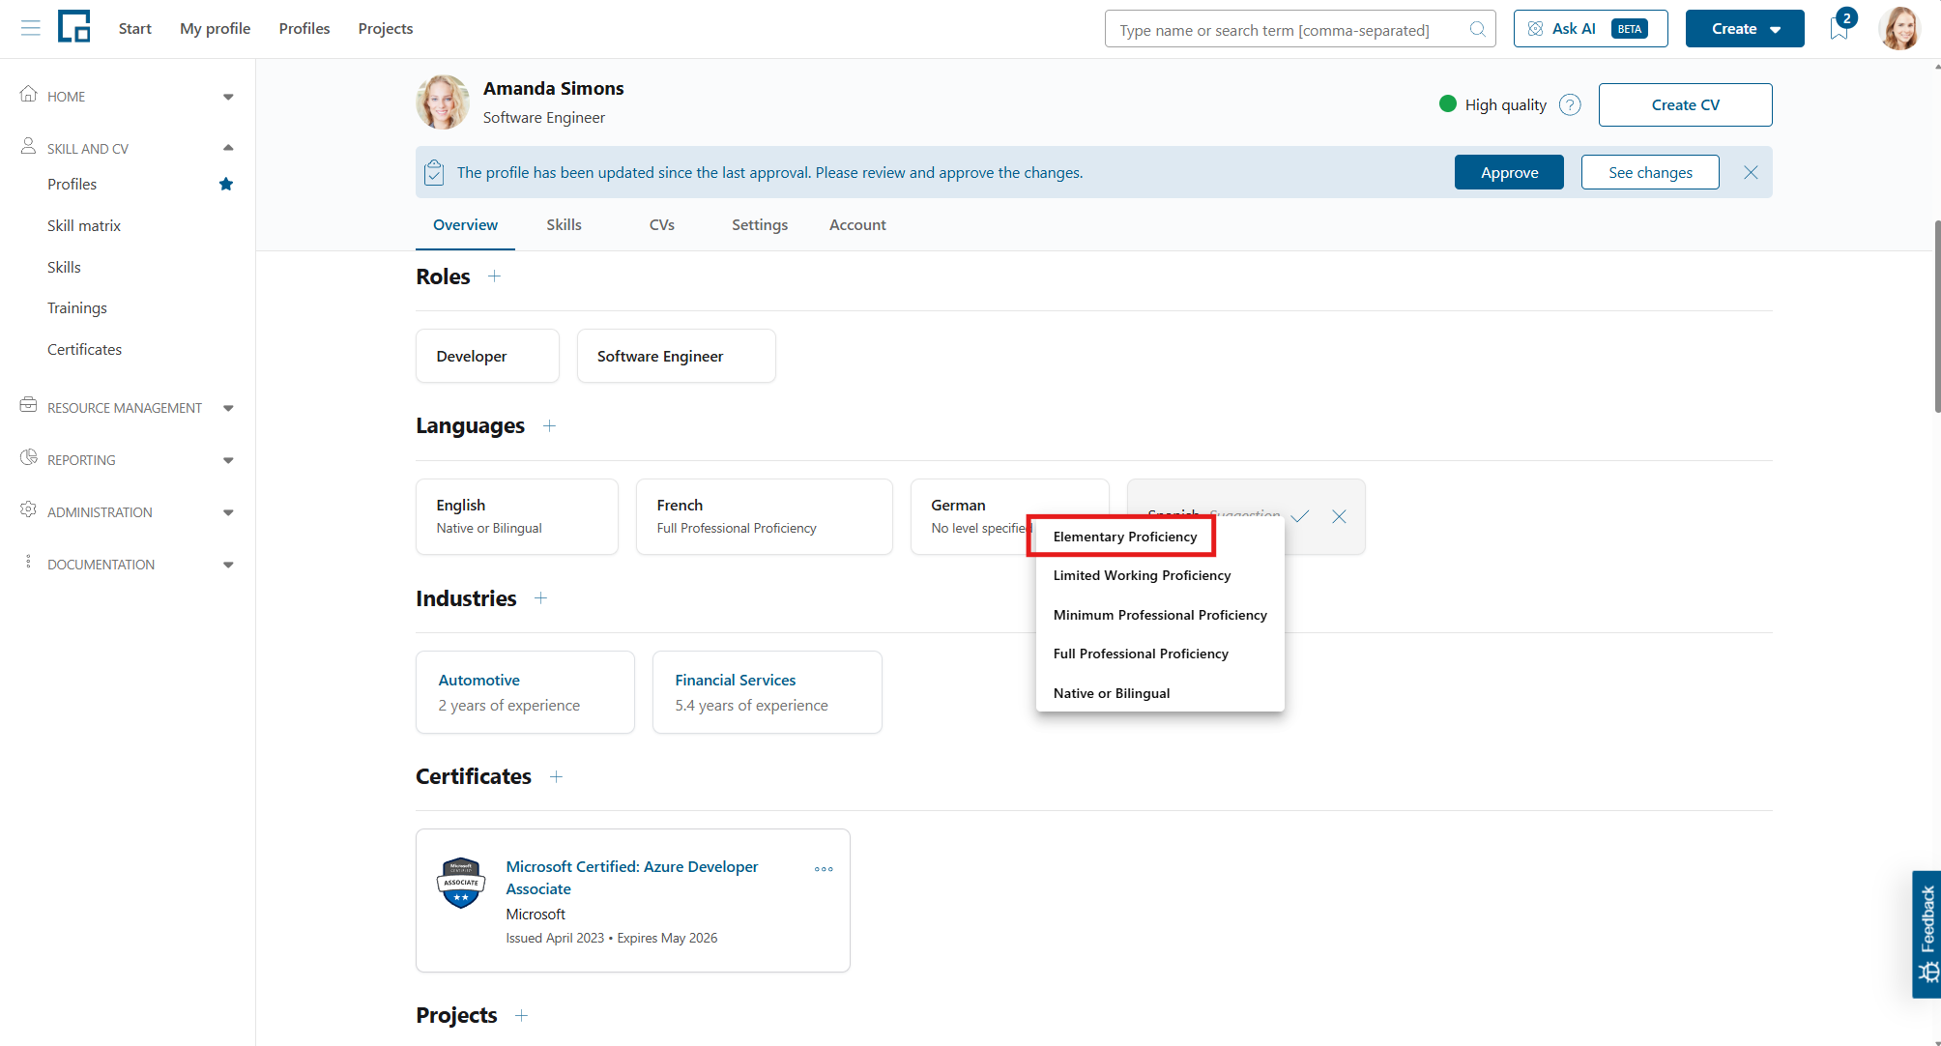Open Skill matrix in the sidebar
This screenshot has width=1941, height=1046.
pyautogui.click(x=84, y=225)
